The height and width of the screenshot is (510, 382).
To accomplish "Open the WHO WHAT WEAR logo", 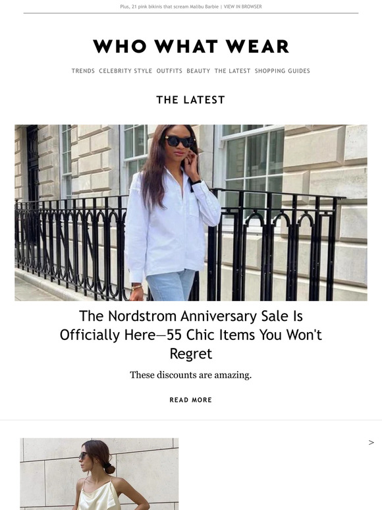I will tap(191, 46).
